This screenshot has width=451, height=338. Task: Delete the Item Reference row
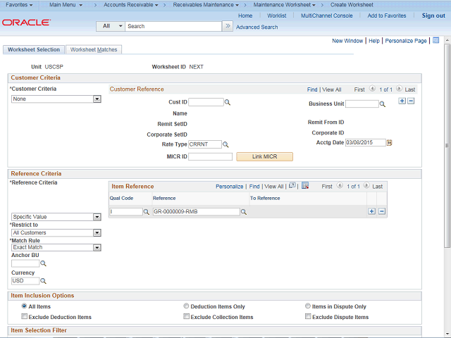coord(382,211)
